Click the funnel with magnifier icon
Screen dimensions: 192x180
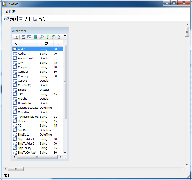pyautogui.click(x=54, y=37)
